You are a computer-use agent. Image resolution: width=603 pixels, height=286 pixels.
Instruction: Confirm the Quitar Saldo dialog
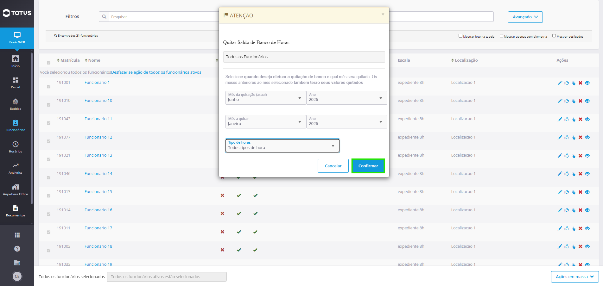[368, 166]
